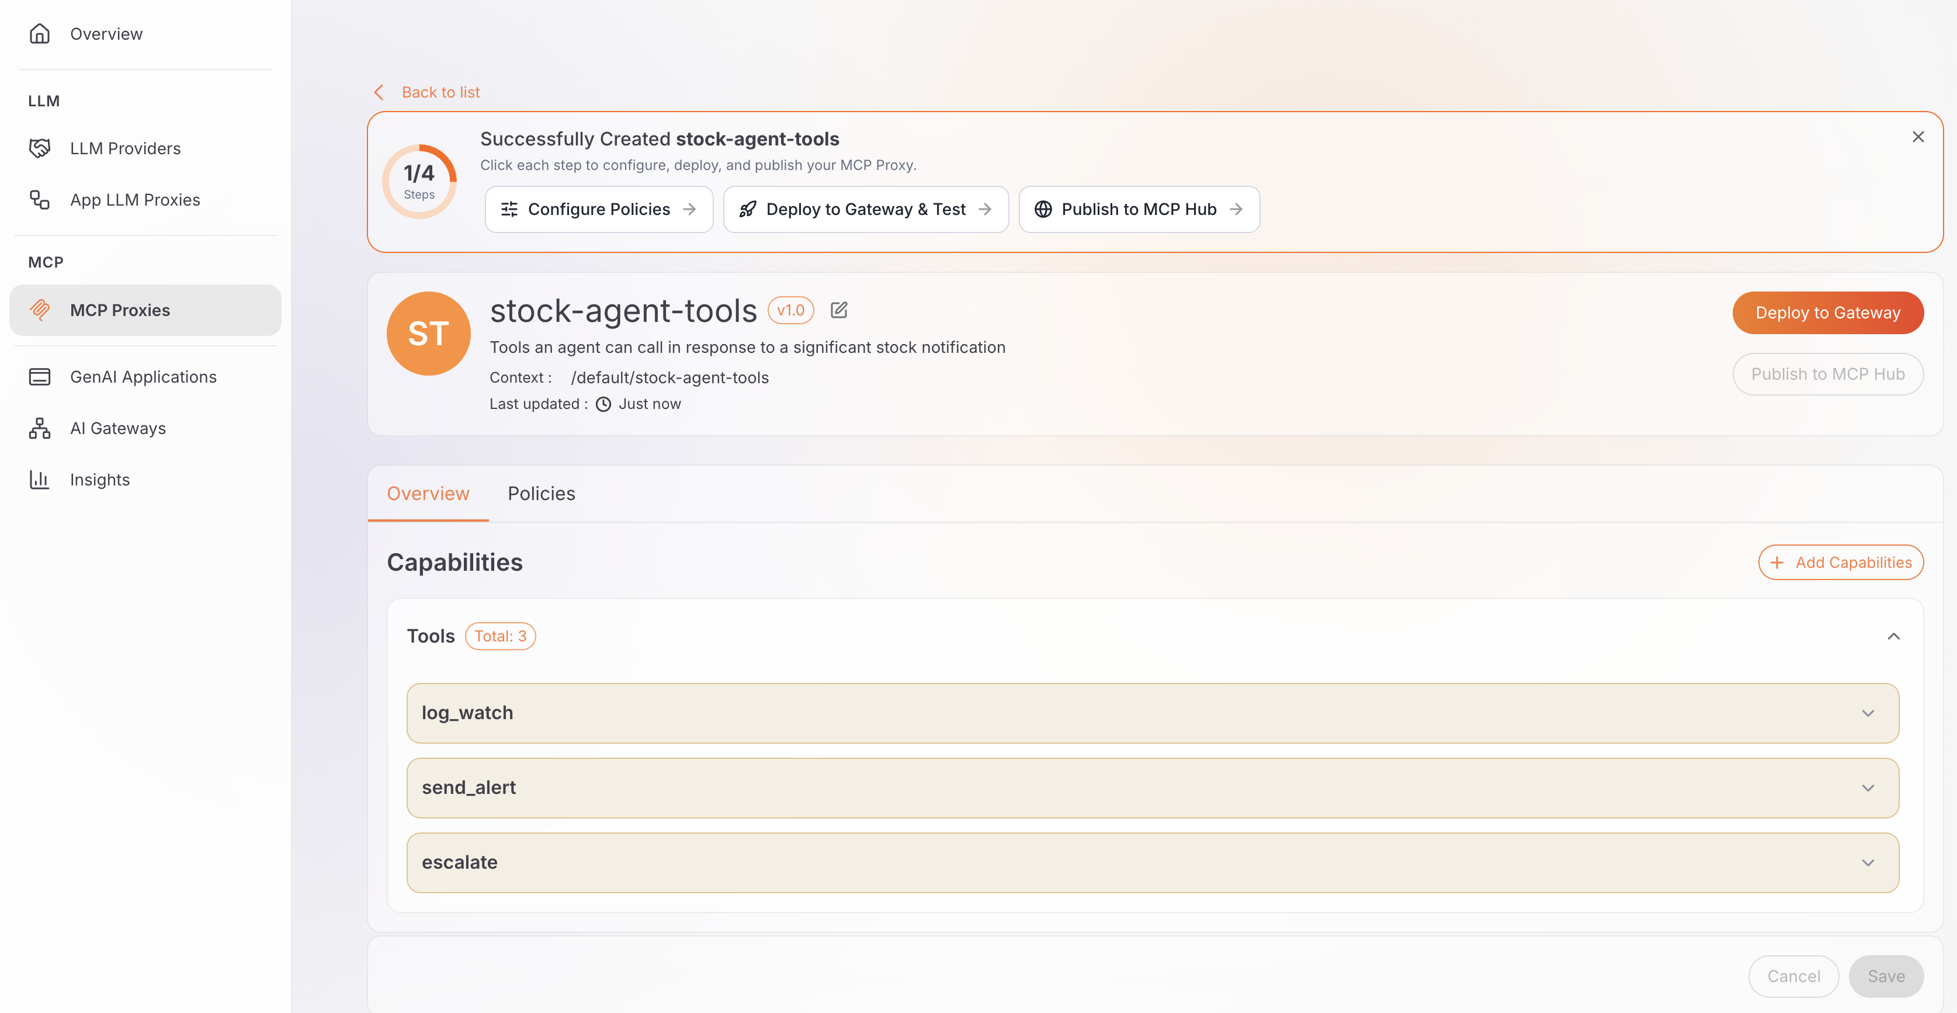Click the sliders icon in Configure Policies
Image resolution: width=1957 pixels, height=1013 pixels.
509,209
